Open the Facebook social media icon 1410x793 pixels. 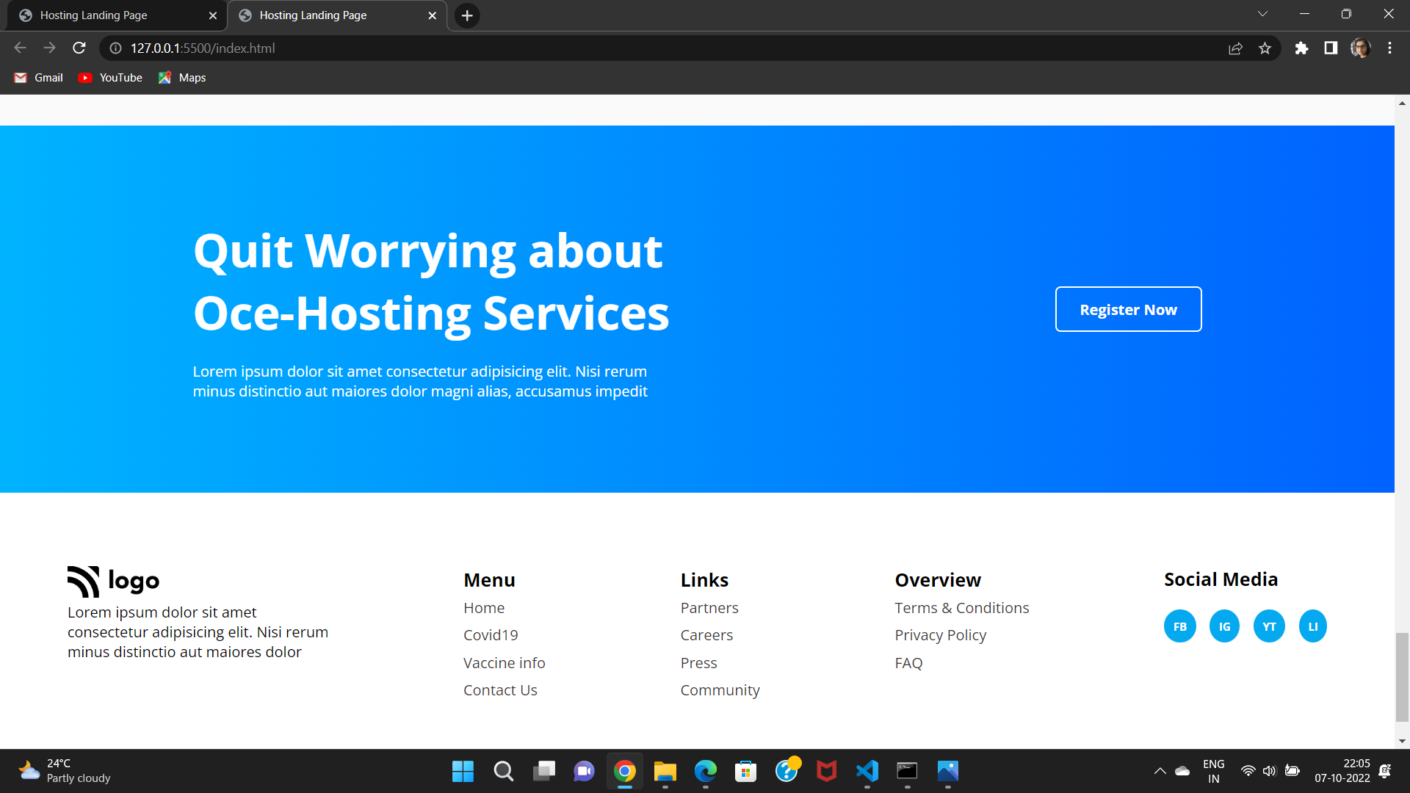[1179, 626]
